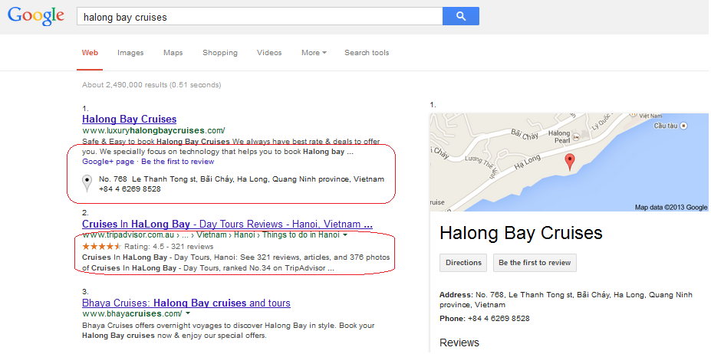Open Search tools
The width and height of the screenshot is (711, 354).
click(367, 53)
